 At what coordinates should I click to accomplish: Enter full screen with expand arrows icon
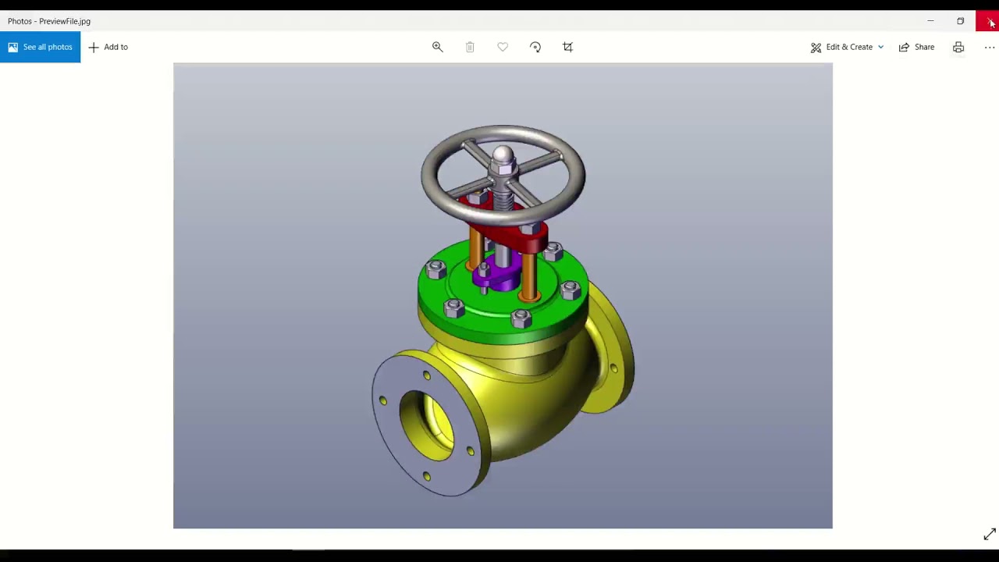pos(990,535)
